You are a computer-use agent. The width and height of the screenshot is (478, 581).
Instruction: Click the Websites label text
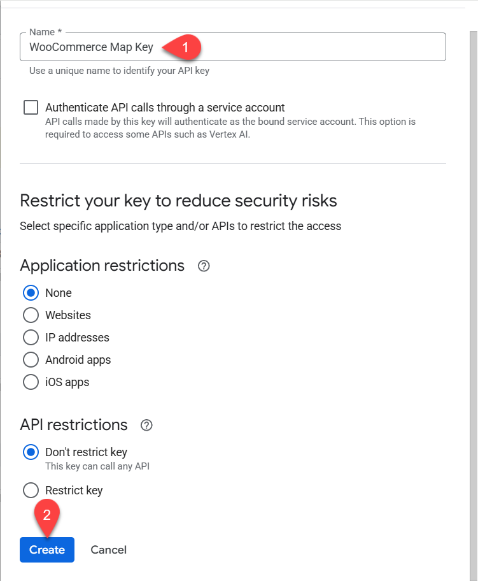(68, 315)
